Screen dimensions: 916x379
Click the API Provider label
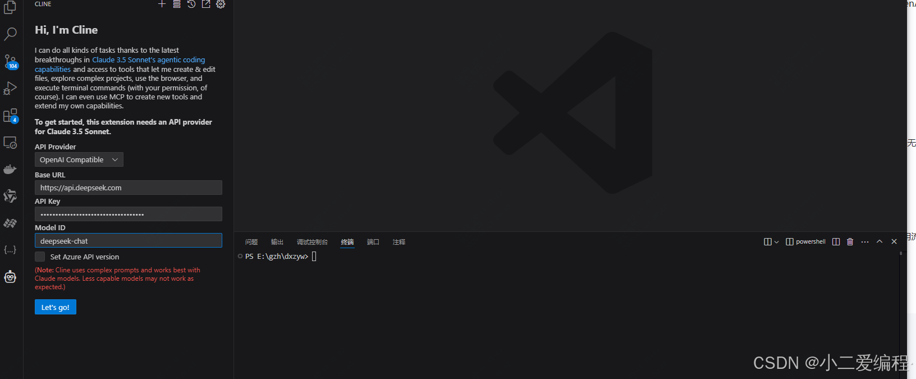coord(55,147)
